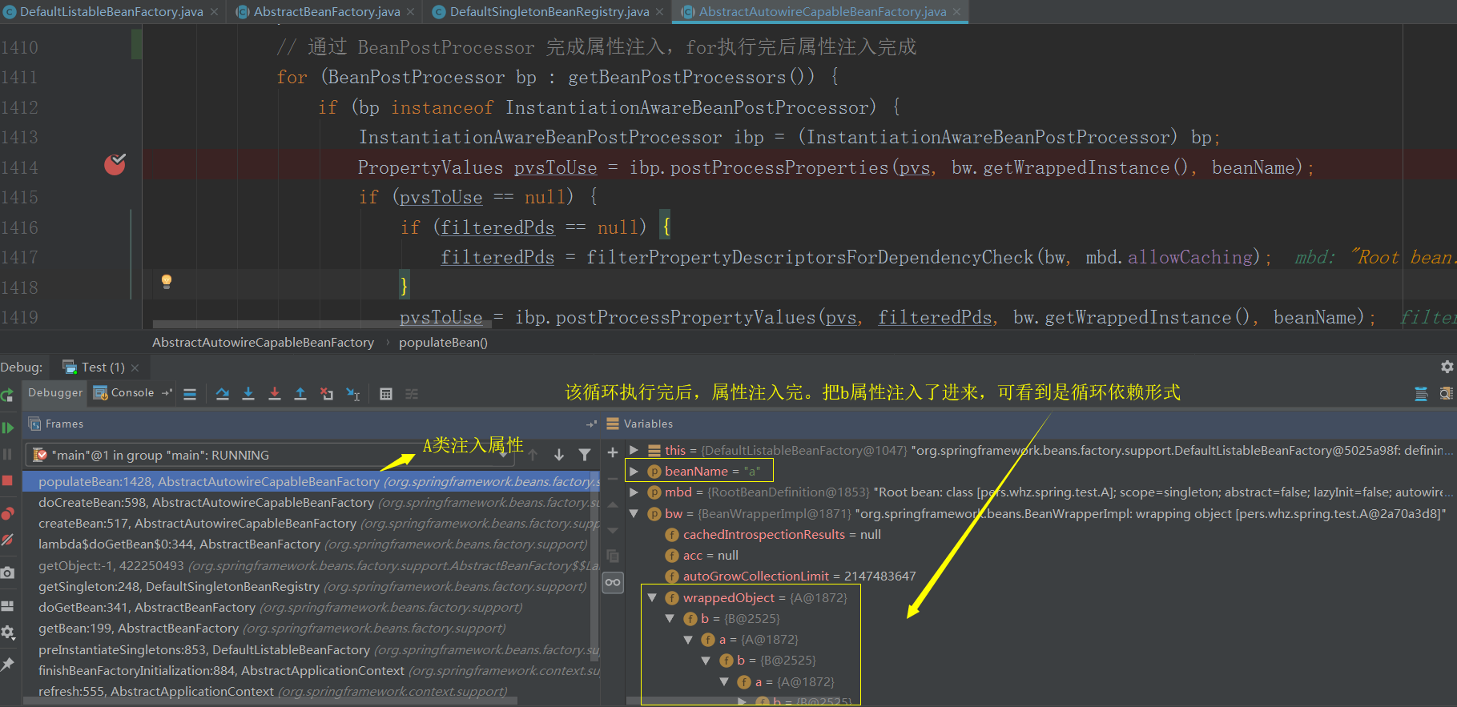Click the AbstractAutowireCapableBeanFactory breadcrumb
Image resolution: width=1457 pixels, height=707 pixels.
263,342
